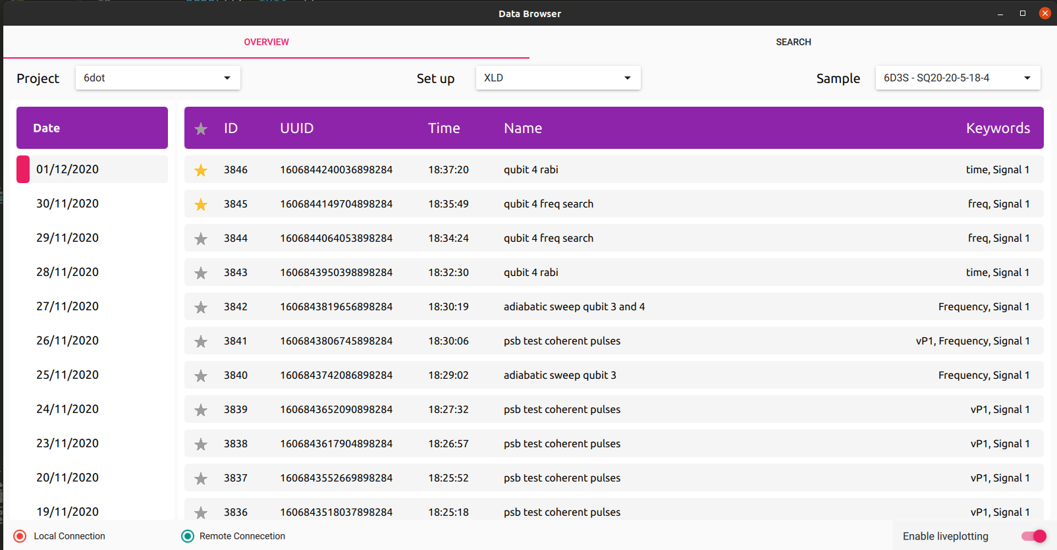This screenshot has height=550, width=1057.
Task: Select date 27/11/2020
Action: 92,306
